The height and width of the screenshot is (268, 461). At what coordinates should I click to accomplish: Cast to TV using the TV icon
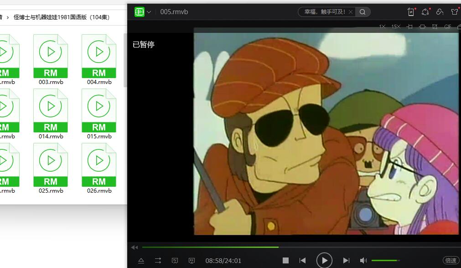tap(175, 260)
